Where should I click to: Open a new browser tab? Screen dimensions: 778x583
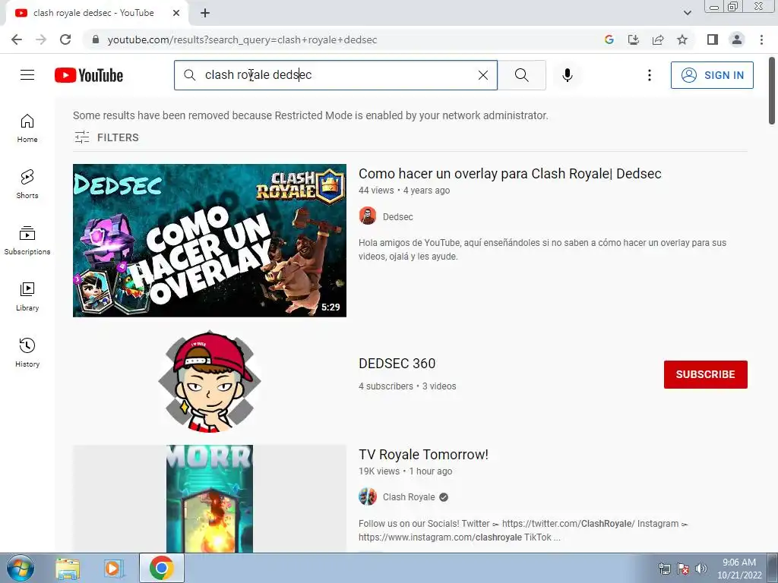[205, 14]
